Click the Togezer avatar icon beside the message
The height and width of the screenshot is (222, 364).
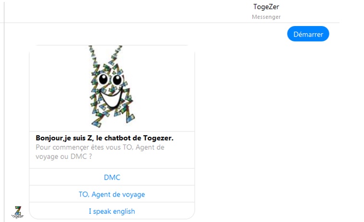coord(18,212)
